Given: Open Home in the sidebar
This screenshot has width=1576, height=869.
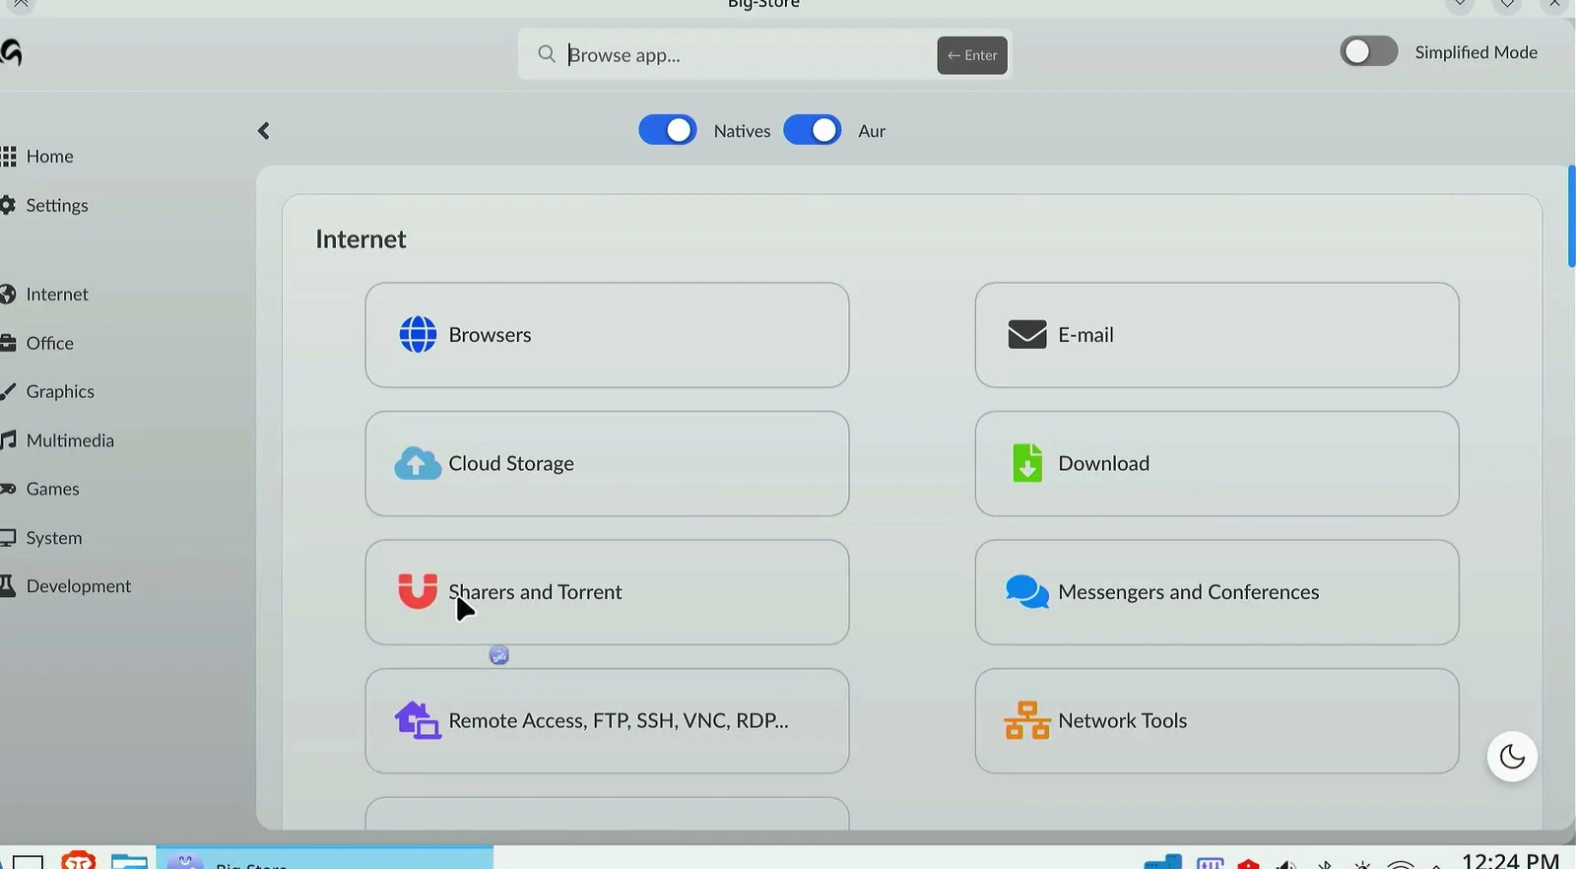Looking at the screenshot, I should (x=49, y=157).
